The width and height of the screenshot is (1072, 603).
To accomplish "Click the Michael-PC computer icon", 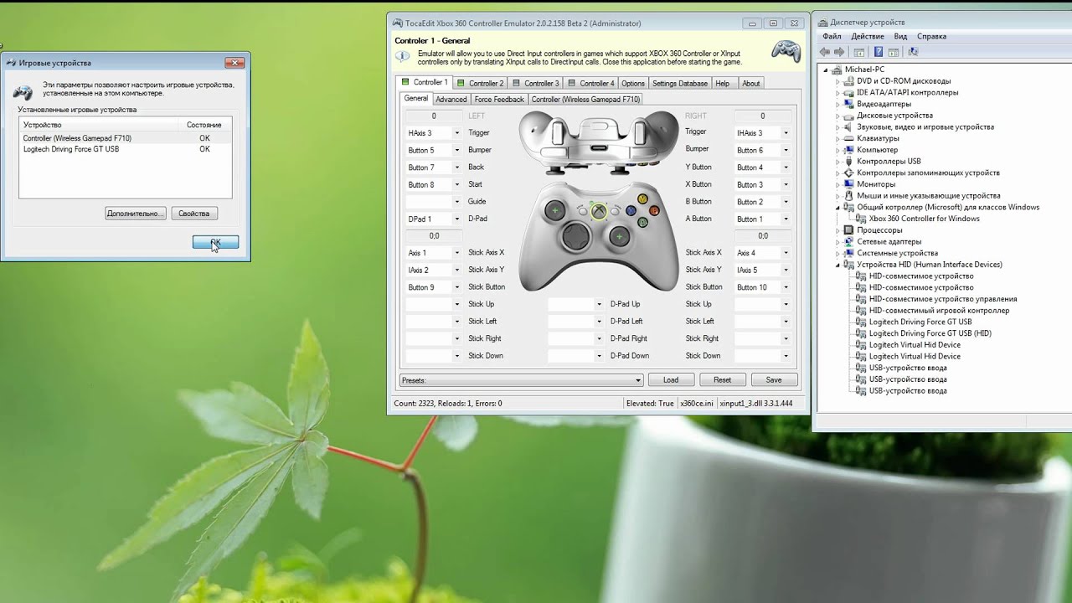I will coord(837,70).
